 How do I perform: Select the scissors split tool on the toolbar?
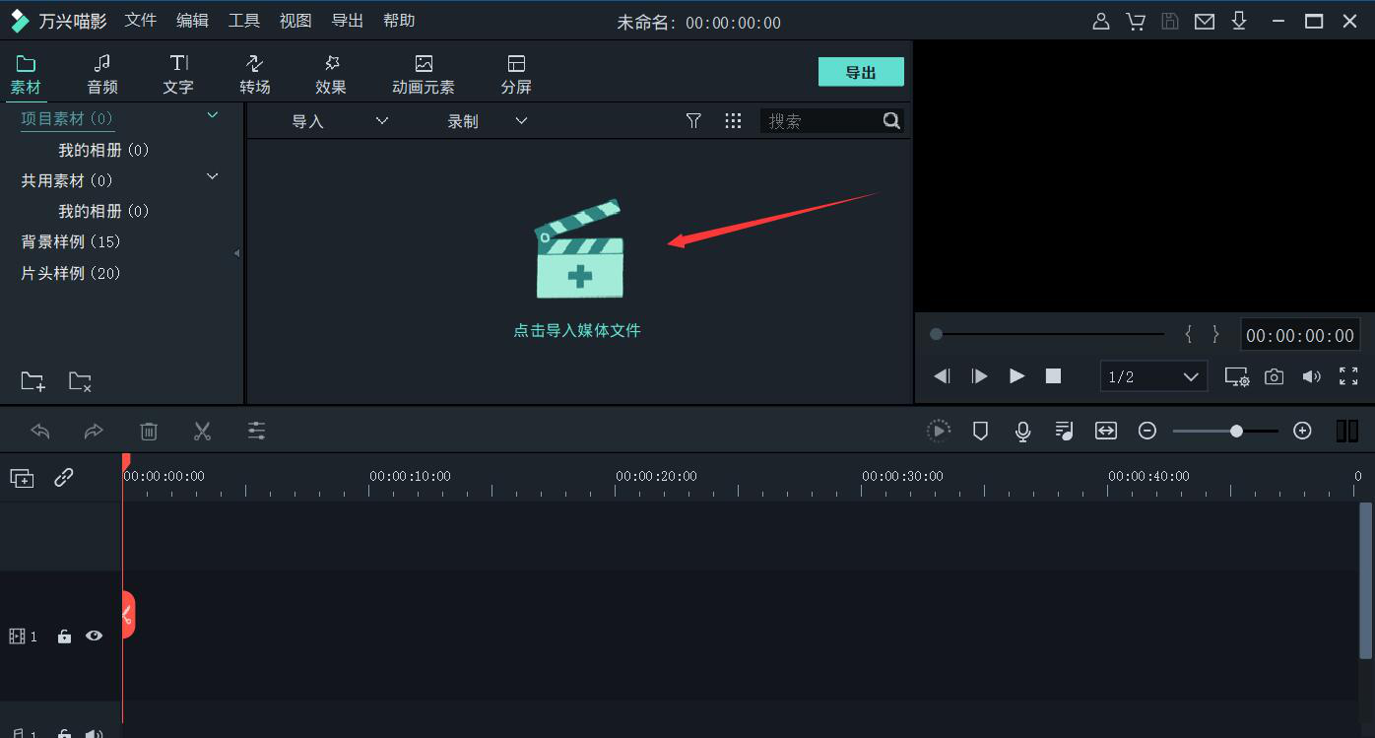pos(202,431)
